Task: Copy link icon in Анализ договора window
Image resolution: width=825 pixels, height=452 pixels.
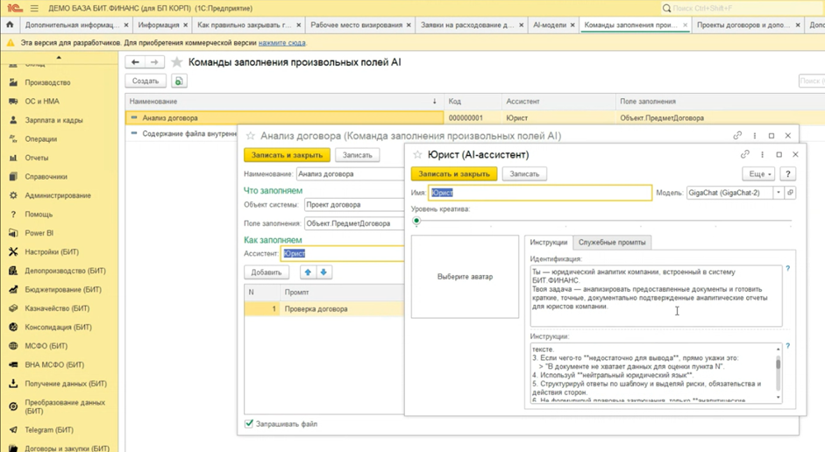Action: click(737, 136)
